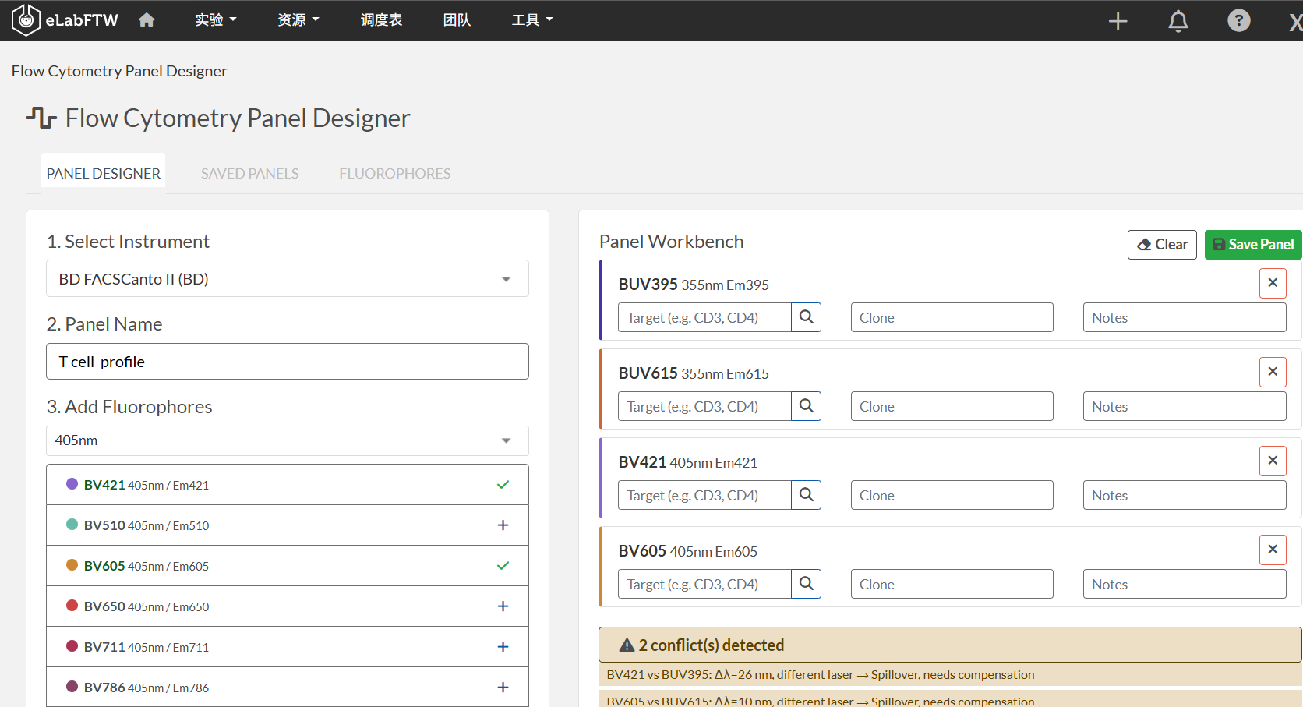Open the instrument dropdown BD FACSCanto II
Screen dimensions: 1303x707
pos(288,279)
